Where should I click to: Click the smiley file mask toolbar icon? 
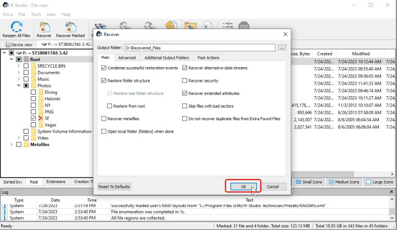click(171, 25)
